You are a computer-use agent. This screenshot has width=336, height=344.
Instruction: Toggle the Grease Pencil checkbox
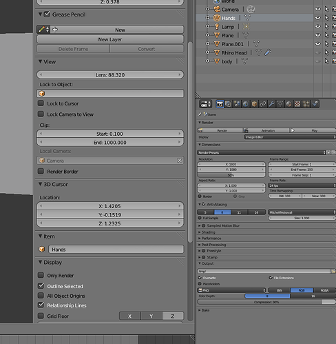coord(47,14)
